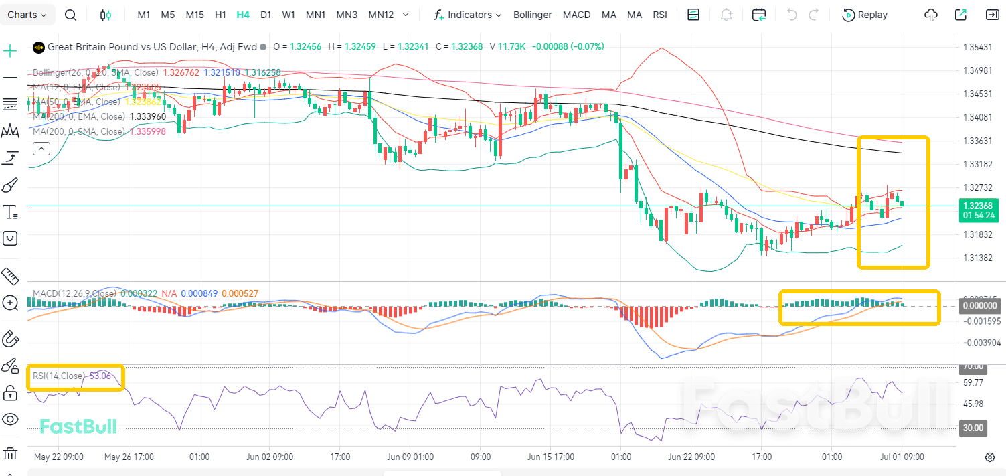Click the Jul 01 09:00 time label

click(x=903, y=457)
